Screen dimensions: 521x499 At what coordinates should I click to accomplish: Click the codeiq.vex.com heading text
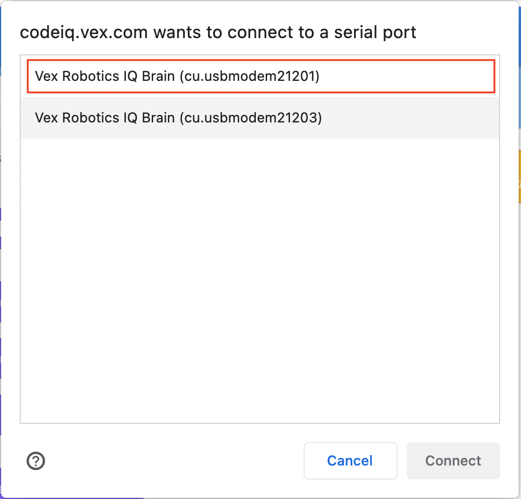tap(218, 32)
